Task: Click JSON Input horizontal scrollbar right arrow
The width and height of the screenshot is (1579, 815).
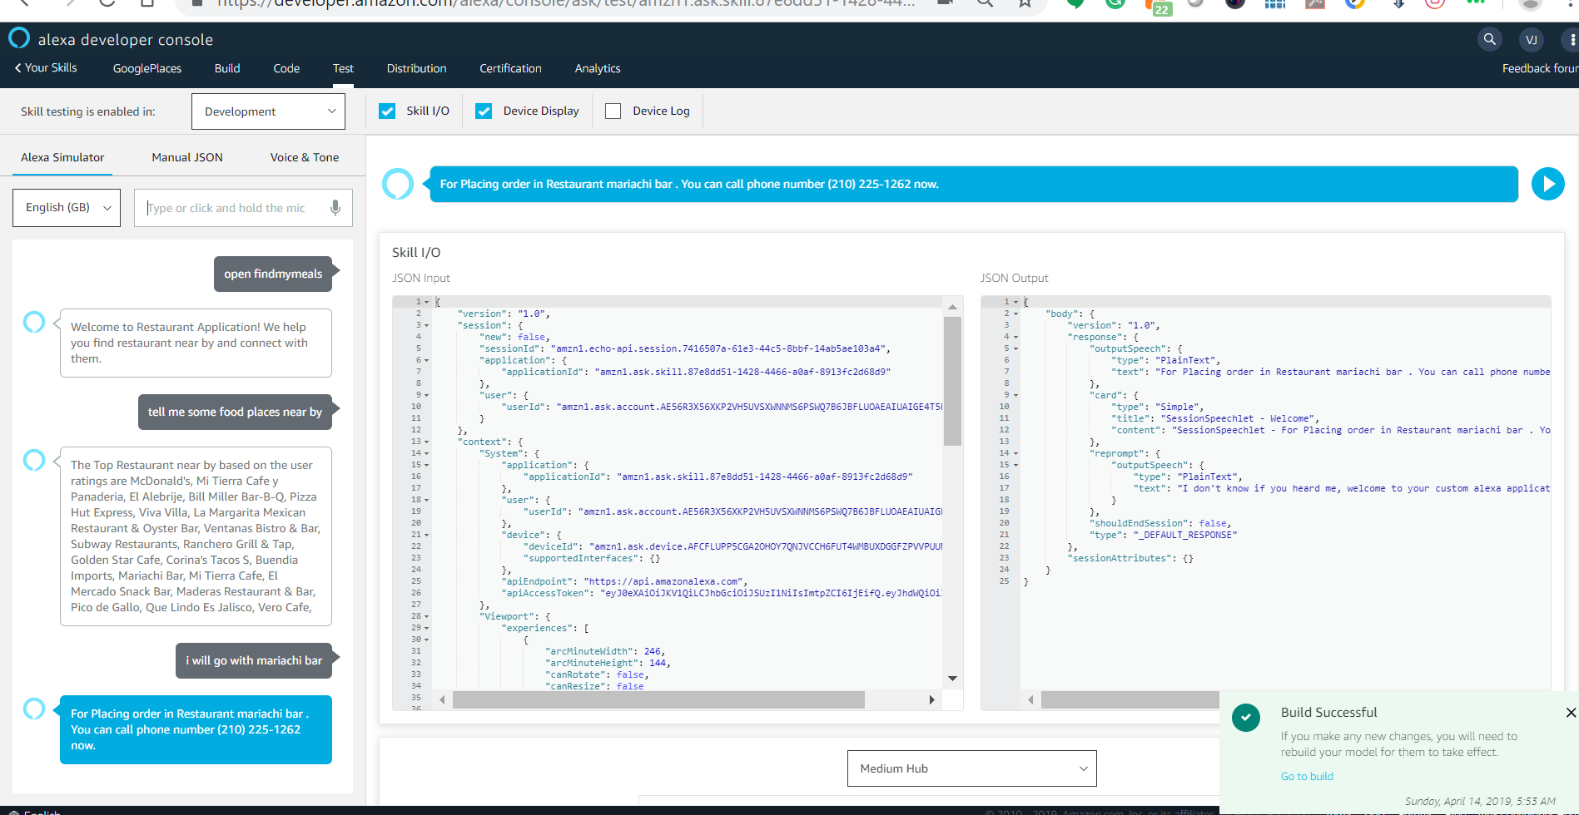Action: [931, 700]
